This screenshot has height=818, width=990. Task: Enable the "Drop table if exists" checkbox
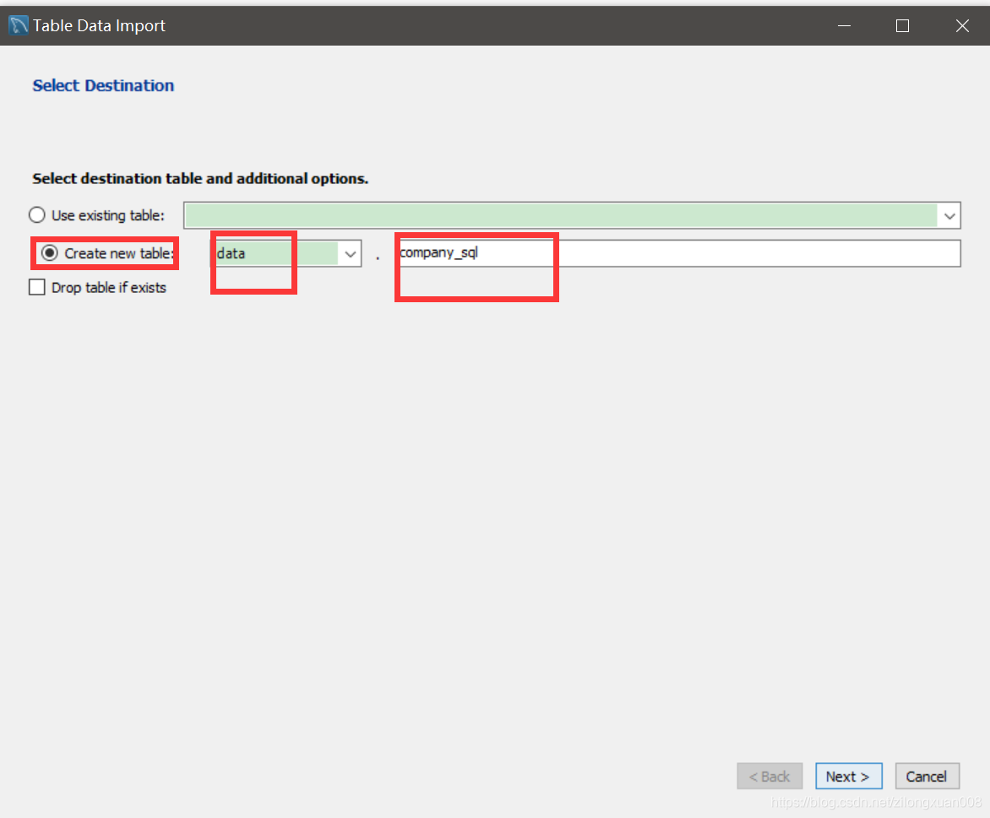click(x=36, y=287)
